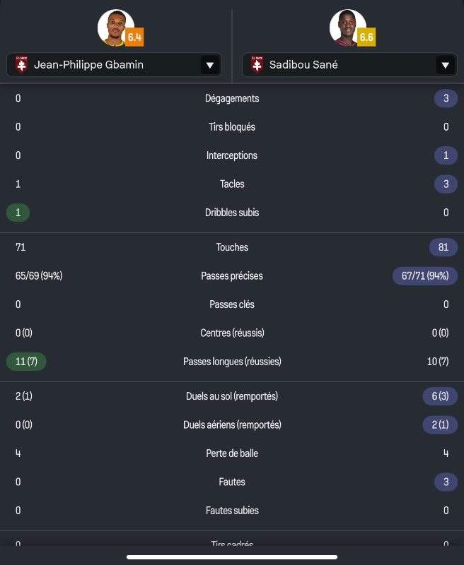Click the Duels au sol (remportés) label
This screenshot has width=464, height=565.
232,396
